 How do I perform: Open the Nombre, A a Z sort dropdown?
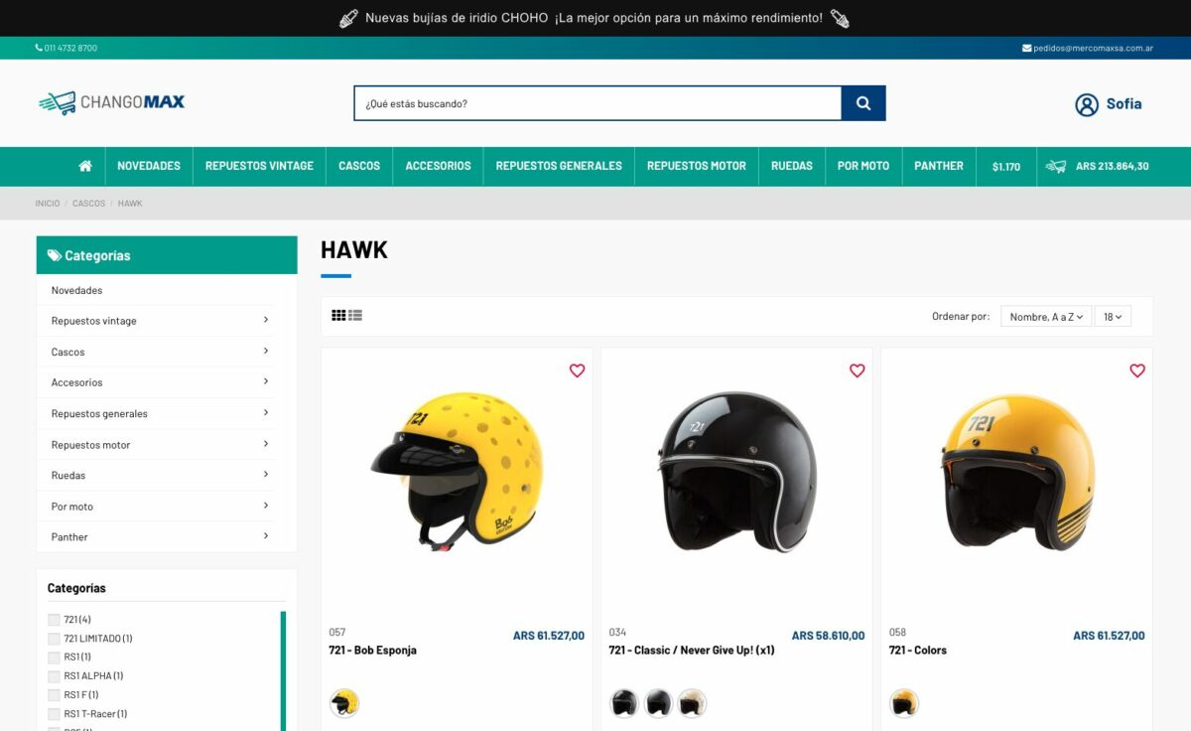coord(1046,317)
